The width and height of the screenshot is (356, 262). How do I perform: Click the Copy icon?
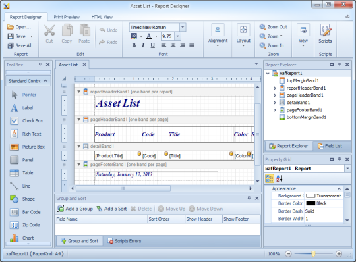67,30
